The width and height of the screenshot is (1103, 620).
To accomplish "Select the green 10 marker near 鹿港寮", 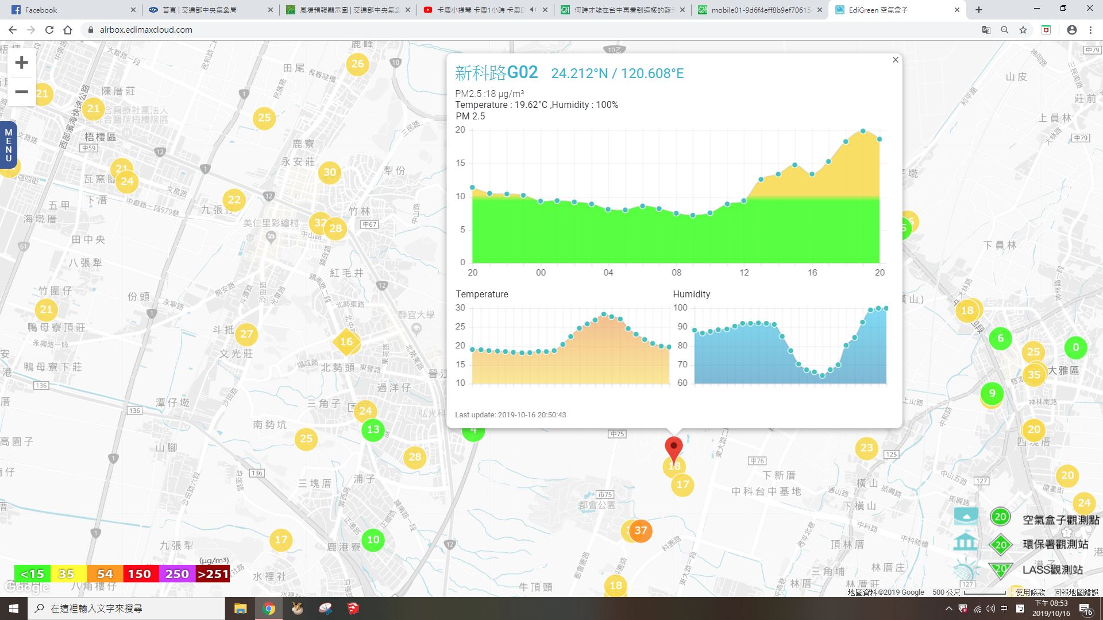I will [373, 540].
